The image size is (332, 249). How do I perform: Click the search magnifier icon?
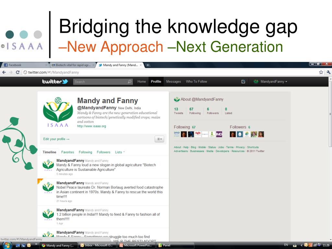[129, 81]
